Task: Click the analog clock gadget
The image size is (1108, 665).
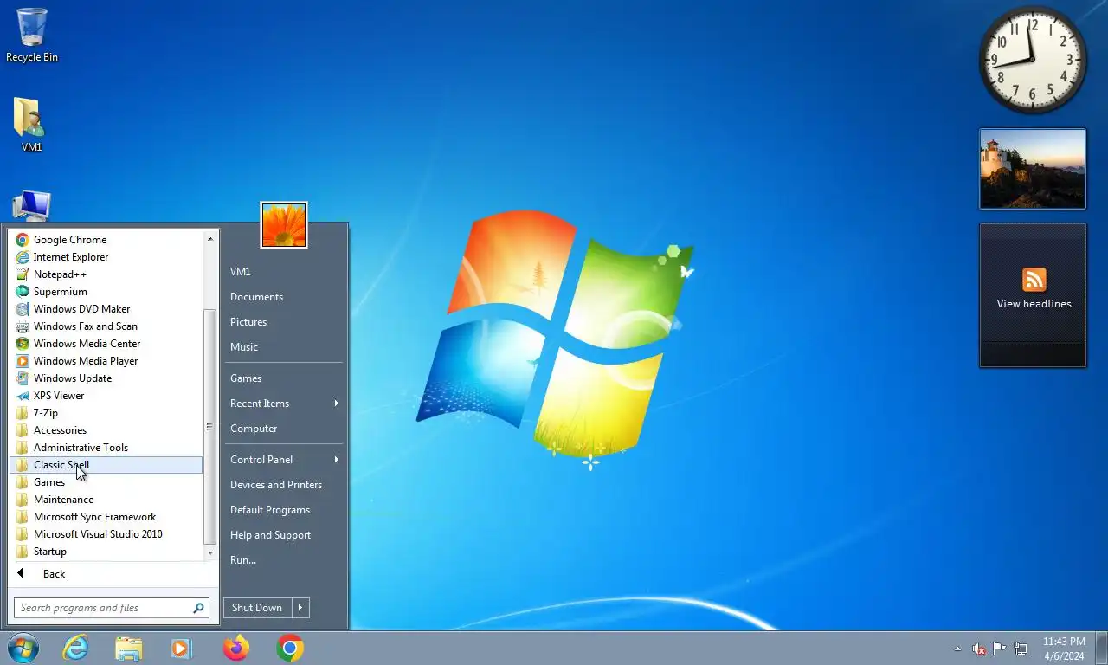Action: 1033,60
